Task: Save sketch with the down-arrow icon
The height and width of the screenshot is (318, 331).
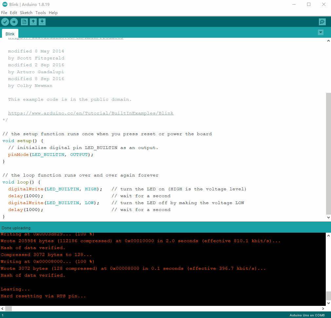Action: click(42, 22)
